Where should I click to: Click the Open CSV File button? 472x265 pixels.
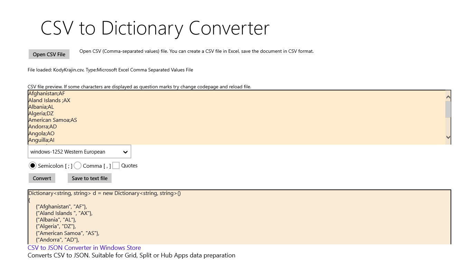point(49,54)
